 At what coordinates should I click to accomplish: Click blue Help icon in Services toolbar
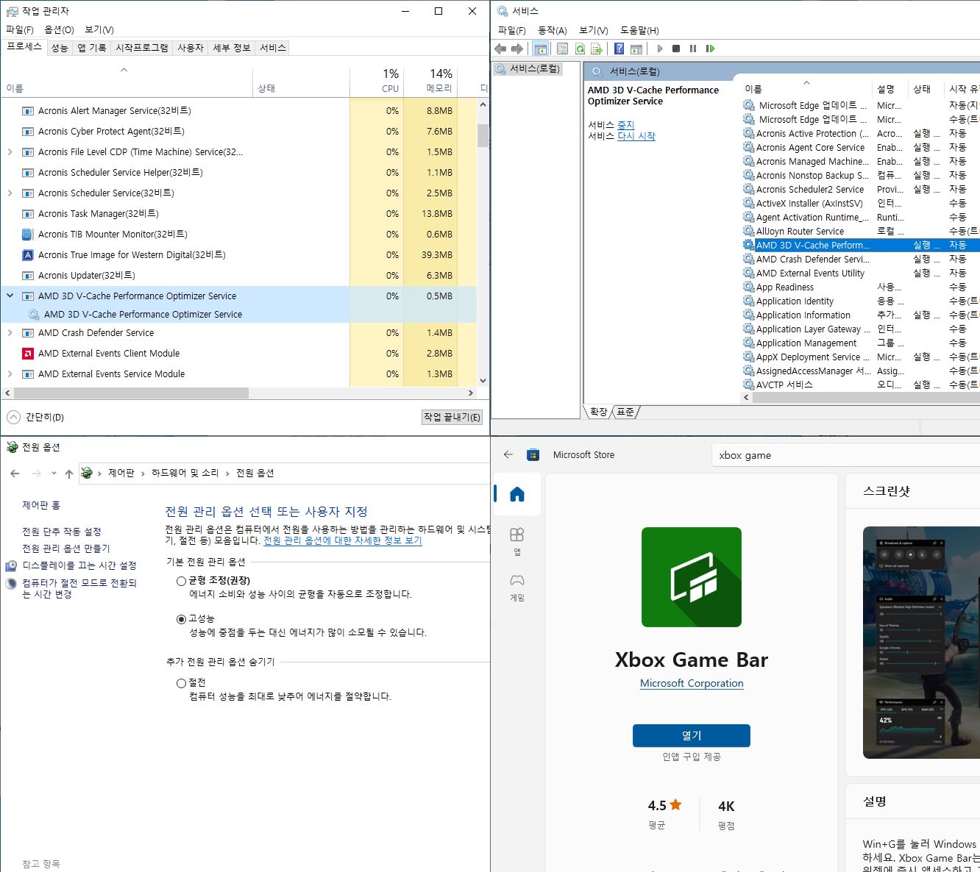click(619, 49)
